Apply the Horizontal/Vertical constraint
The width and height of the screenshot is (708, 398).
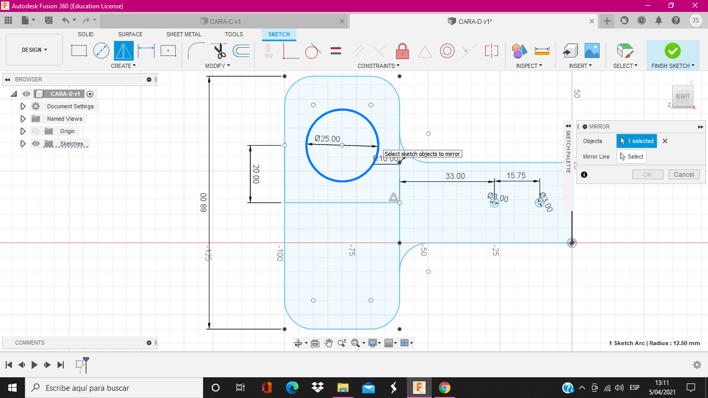coord(268,51)
